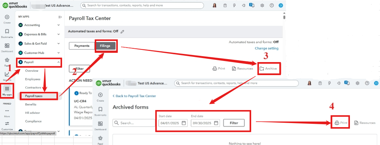
Task: Open lightning bolt icon in Payroll Tax Center header
Action: click(234, 5)
